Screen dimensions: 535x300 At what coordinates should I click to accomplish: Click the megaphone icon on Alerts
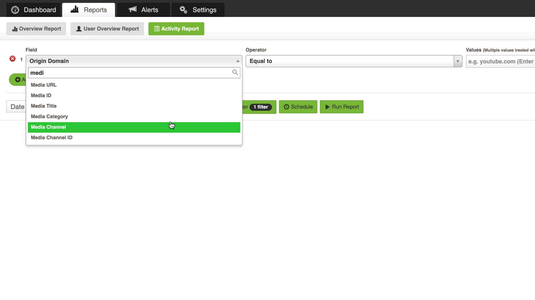[x=133, y=9]
